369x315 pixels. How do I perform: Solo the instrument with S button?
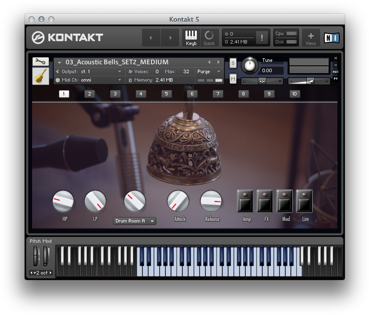tap(233, 62)
